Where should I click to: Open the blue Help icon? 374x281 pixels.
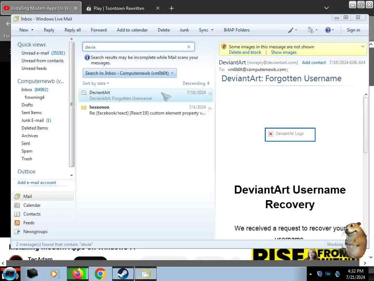[x=328, y=30]
